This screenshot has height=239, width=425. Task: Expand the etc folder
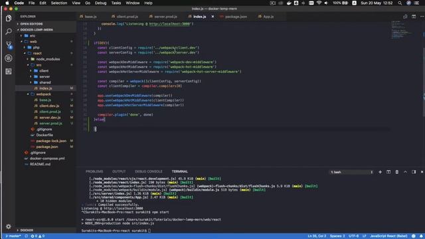[x=33, y=35]
